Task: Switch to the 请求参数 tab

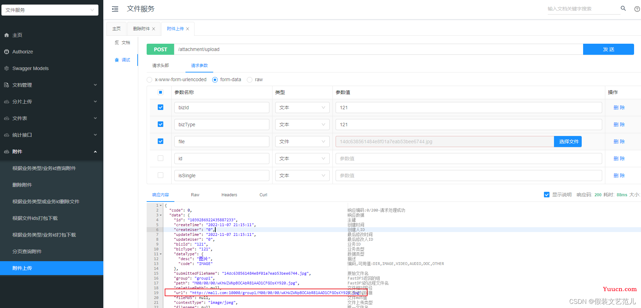Action: point(199,66)
